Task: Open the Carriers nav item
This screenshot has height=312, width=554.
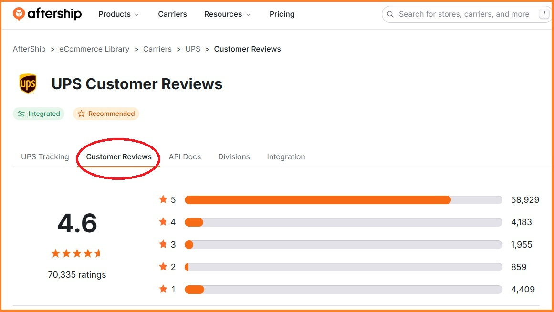Action: point(172,14)
